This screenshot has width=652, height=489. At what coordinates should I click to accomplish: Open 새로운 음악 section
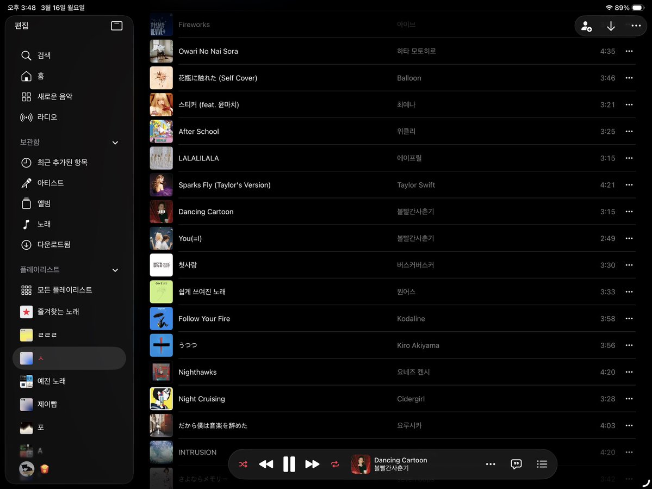tap(69, 96)
